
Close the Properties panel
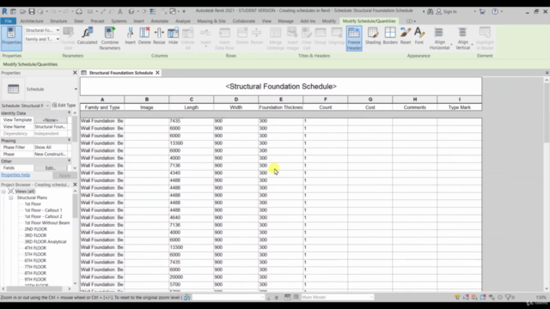point(75,73)
